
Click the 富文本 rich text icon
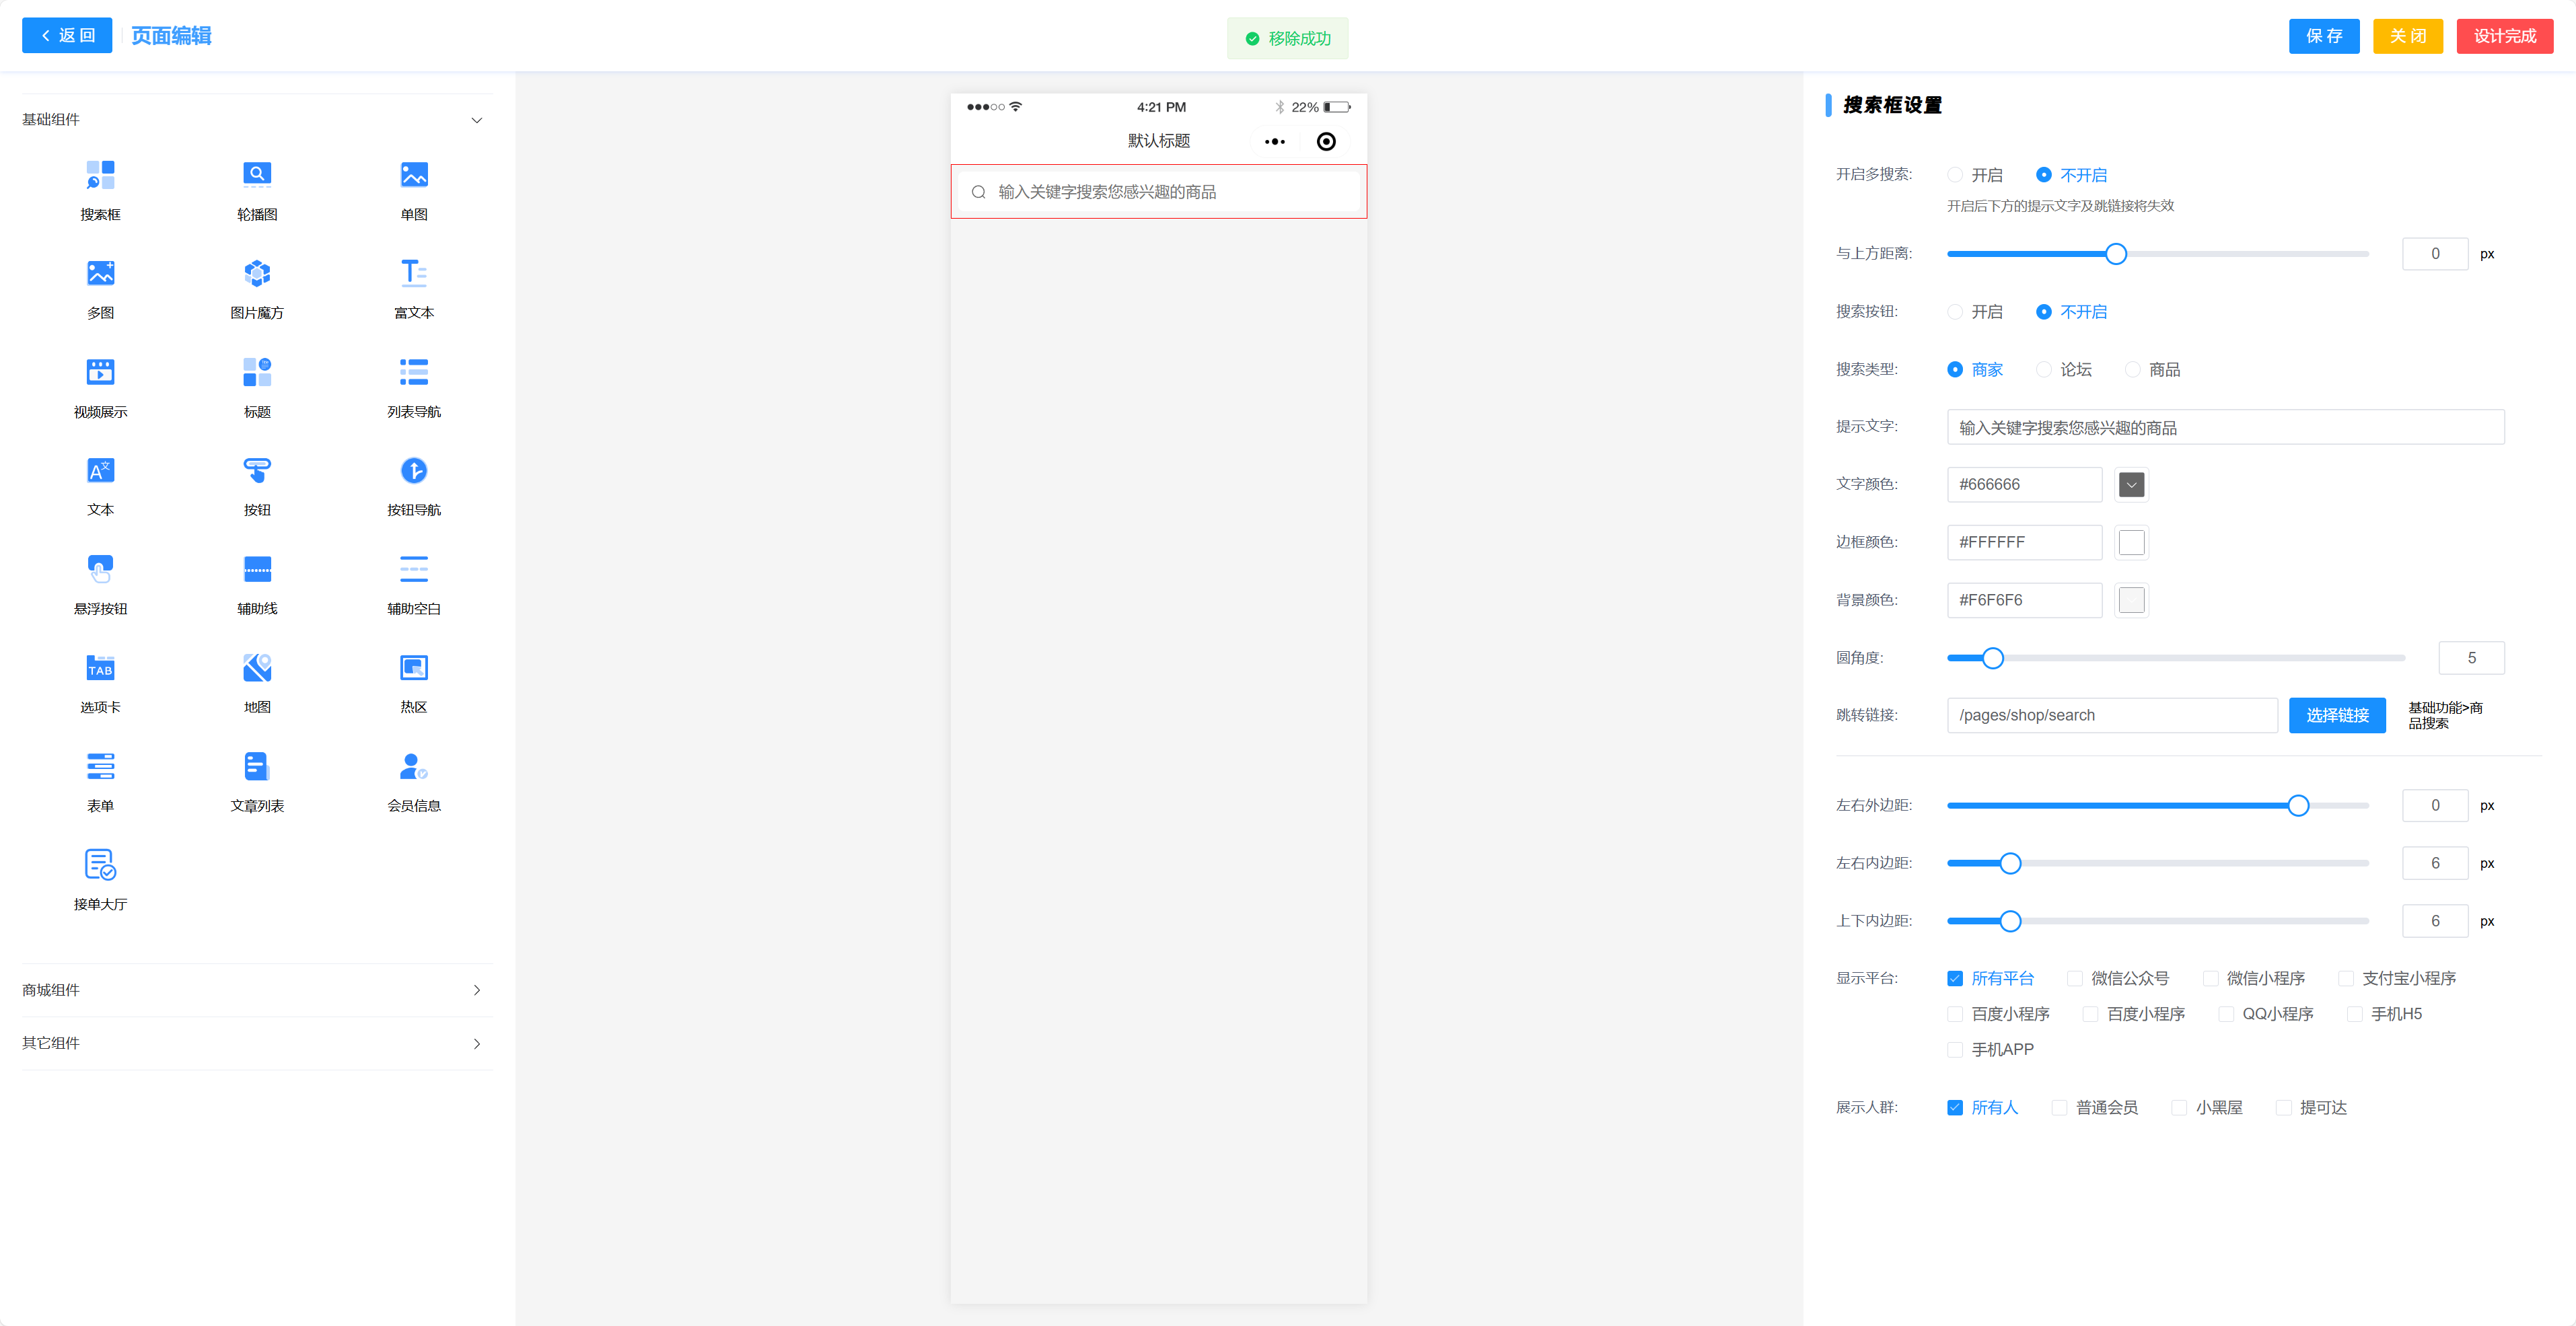[413, 274]
